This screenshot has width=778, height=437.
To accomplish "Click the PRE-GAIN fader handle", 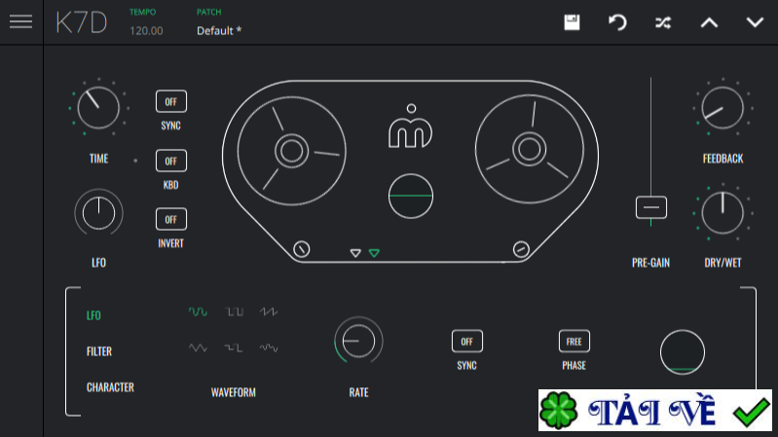I will click(651, 207).
